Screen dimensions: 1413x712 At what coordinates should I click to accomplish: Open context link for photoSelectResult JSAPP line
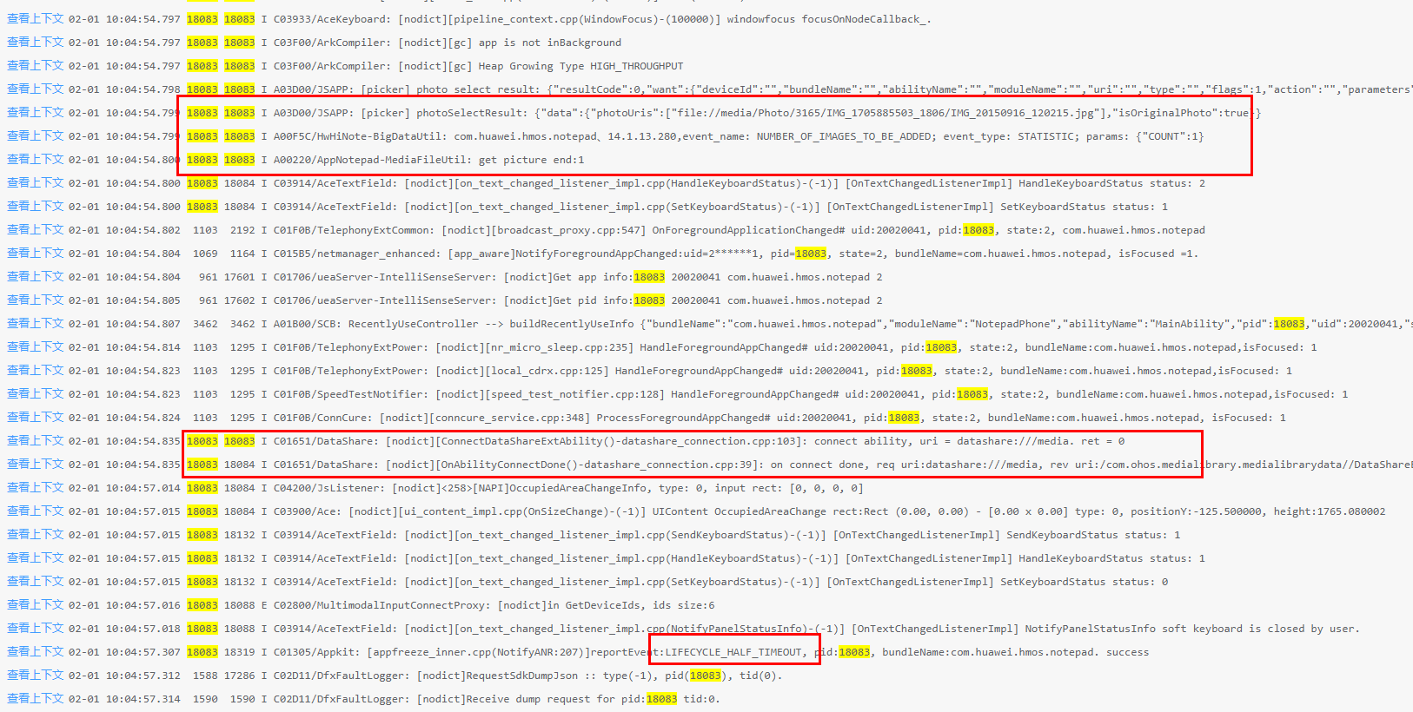35,112
